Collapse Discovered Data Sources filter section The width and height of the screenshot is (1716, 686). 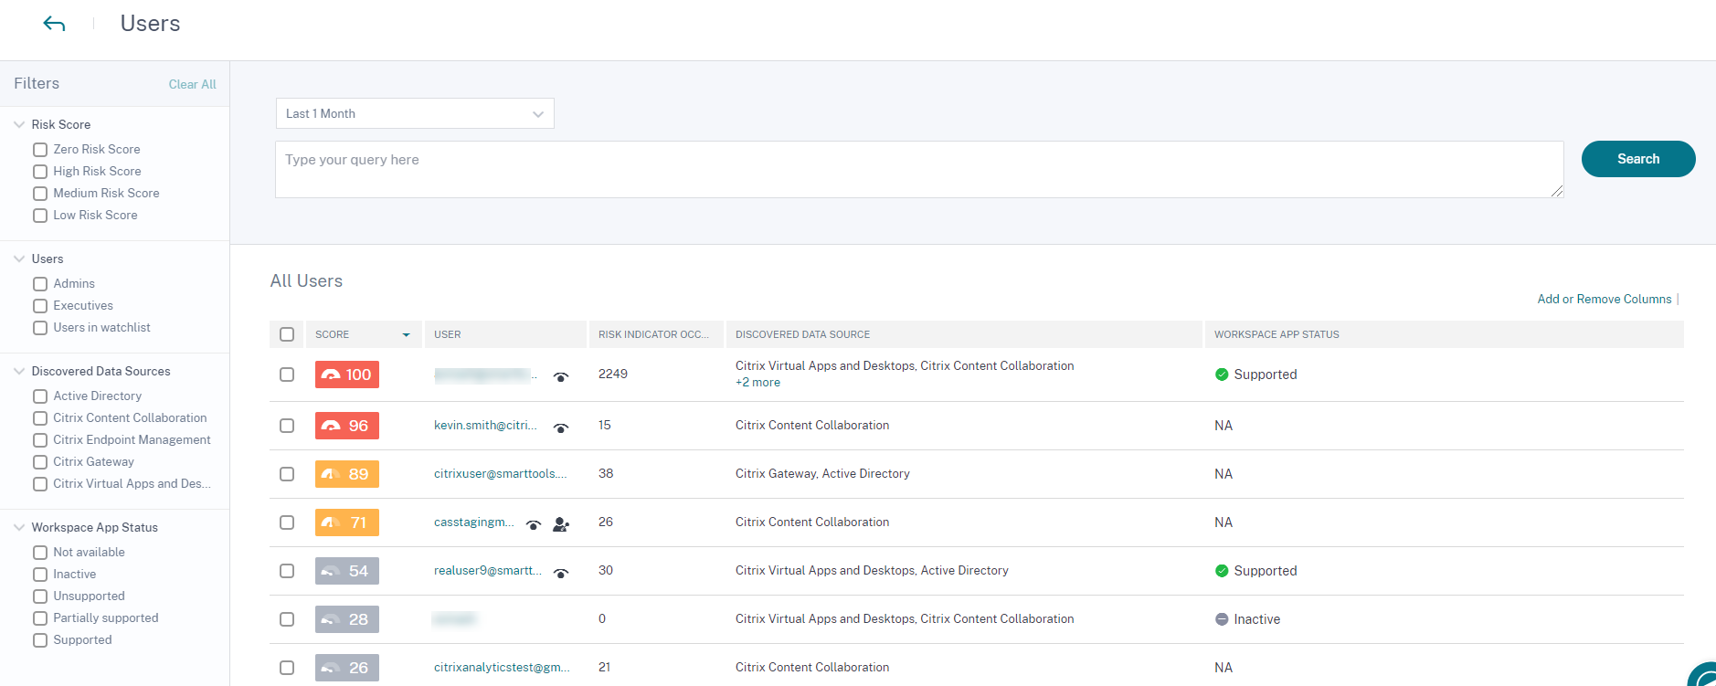pos(19,371)
